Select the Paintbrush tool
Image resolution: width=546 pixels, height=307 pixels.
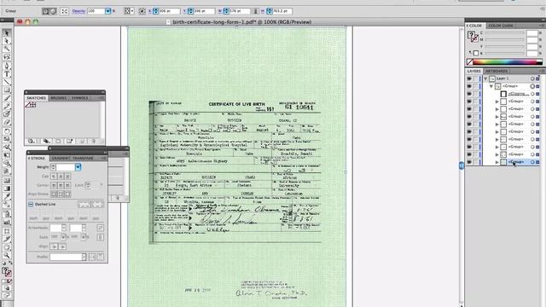[7, 99]
